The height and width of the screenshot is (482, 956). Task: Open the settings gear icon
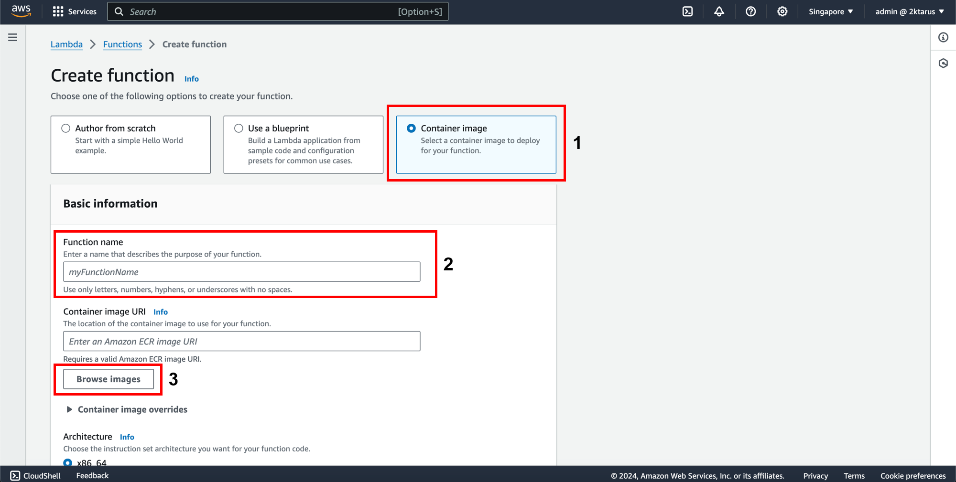782,11
